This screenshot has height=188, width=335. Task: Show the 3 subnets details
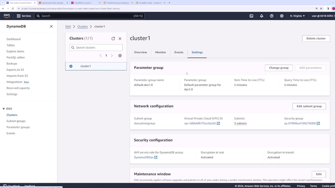(240, 124)
